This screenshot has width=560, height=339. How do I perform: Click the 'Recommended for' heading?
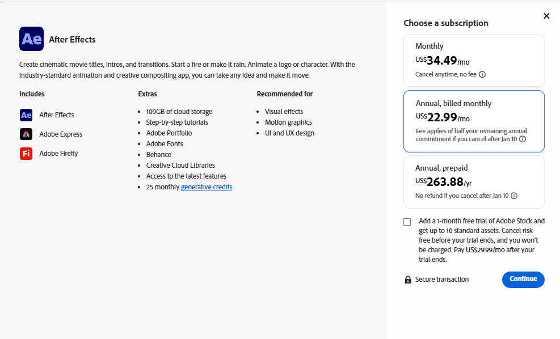pyautogui.click(x=284, y=94)
